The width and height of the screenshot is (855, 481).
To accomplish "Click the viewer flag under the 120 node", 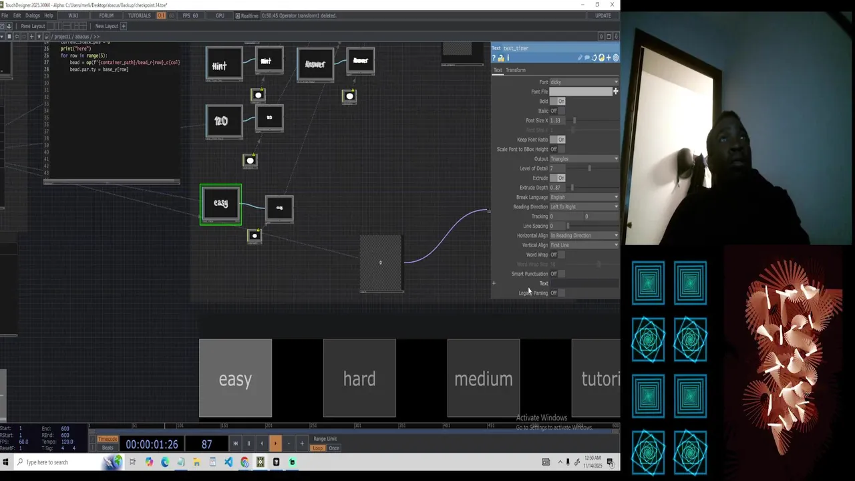I will click(x=250, y=160).
